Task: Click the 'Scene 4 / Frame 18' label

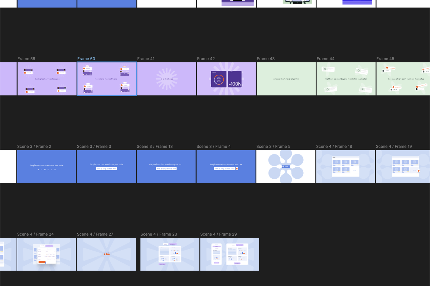Action: 334,146
